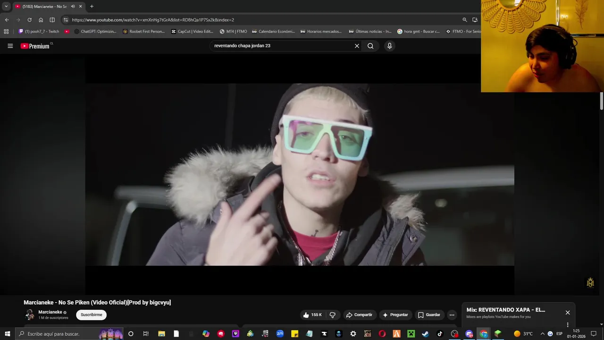This screenshot has width=604, height=340.
Task: Open Steam from the taskbar
Action: pos(425,334)
